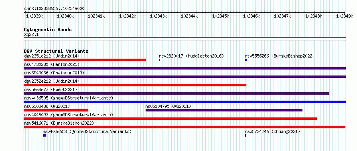Click the nsv5668677 (Ebert2021) label

51,89
